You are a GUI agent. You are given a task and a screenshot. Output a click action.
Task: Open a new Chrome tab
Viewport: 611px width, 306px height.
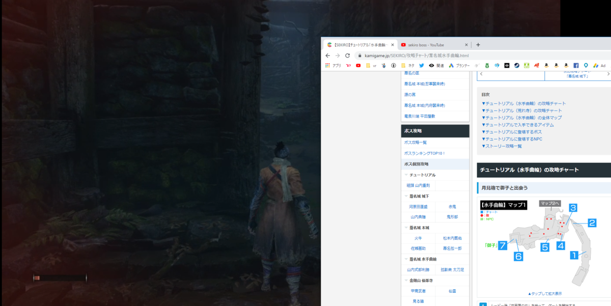tap(478, 45)
